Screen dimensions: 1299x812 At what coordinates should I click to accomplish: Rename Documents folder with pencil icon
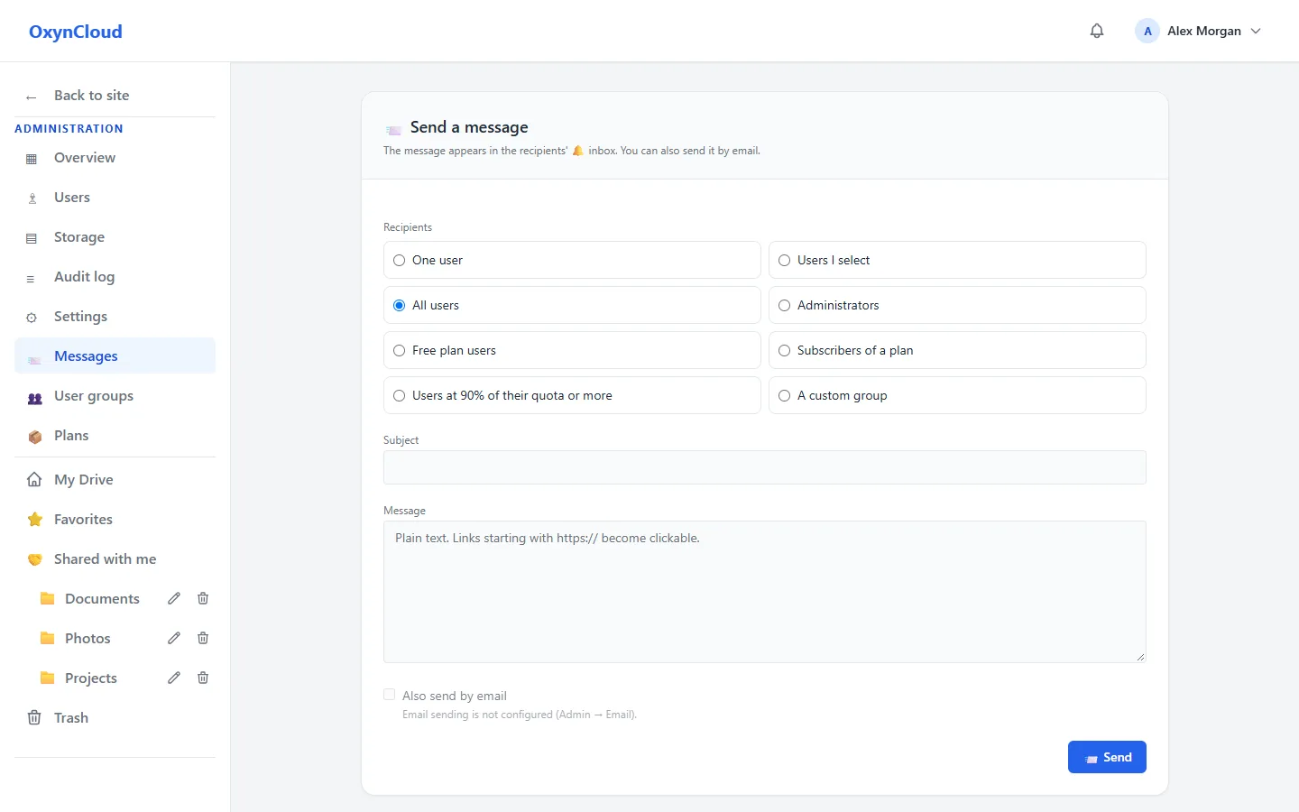pyautogui.click(x=174, y=598)
